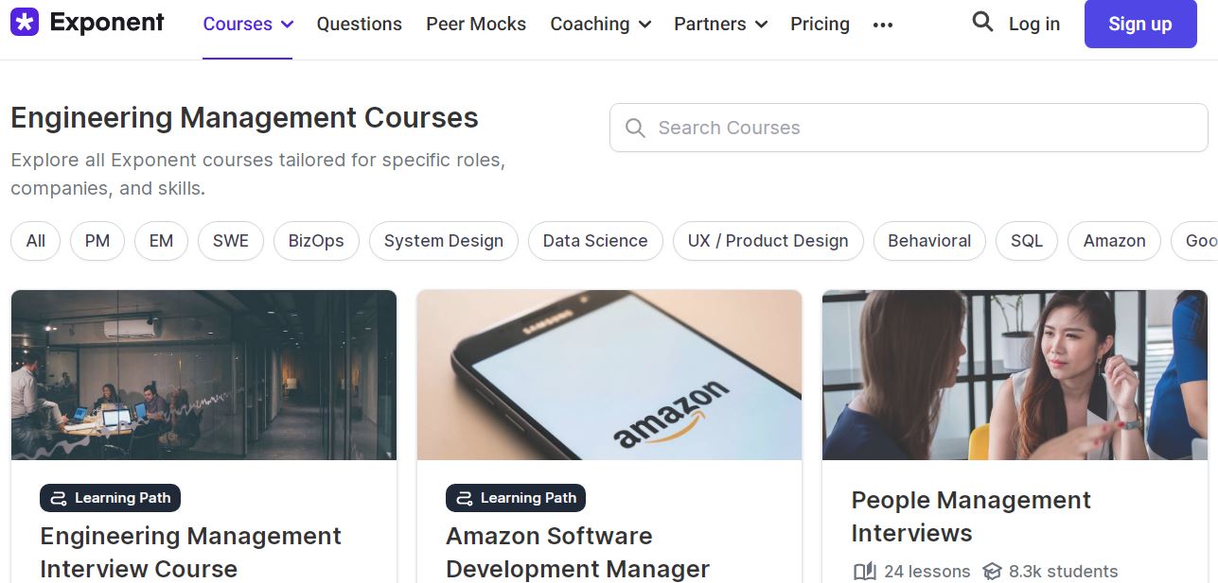The width and height of the screenshot is (1218, 583).
Task: Open the three-dots more menu
Action: pos(883,25)
